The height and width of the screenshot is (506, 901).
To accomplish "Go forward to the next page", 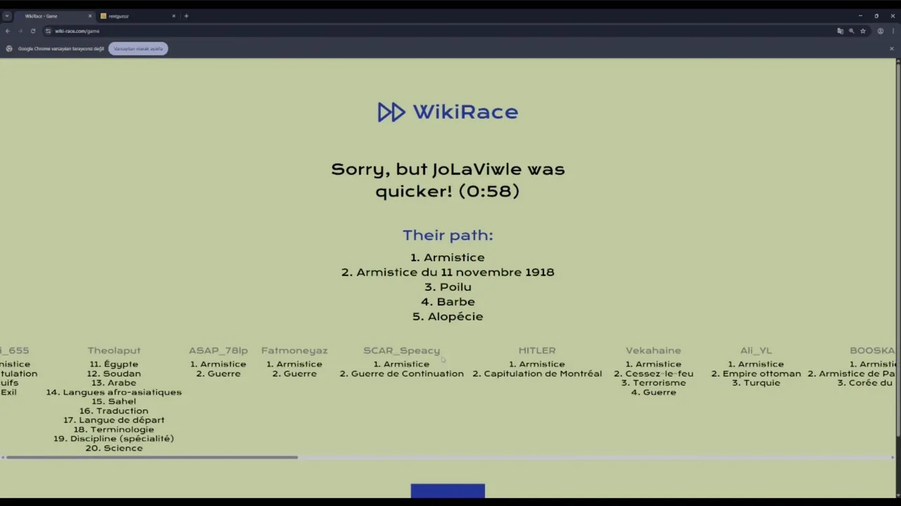I will [x=20, y=31].
